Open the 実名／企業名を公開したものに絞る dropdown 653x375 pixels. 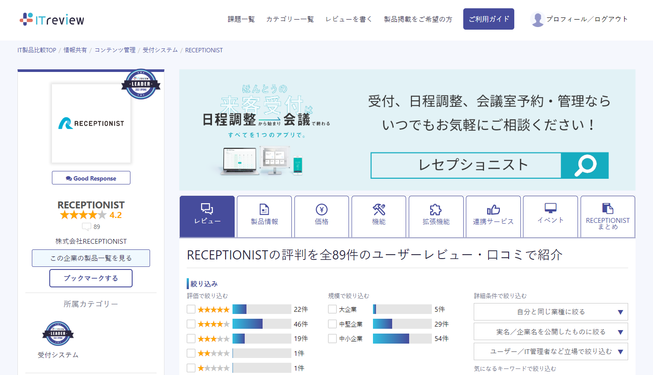tap(550, 332)
